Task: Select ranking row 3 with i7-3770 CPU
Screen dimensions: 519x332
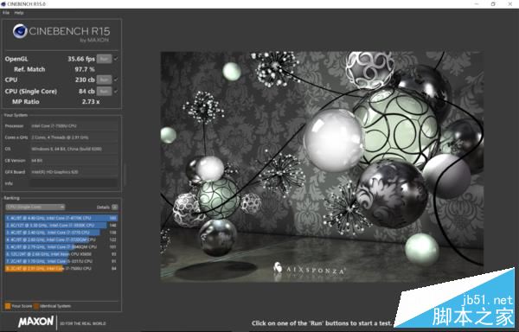Action: 61,233
